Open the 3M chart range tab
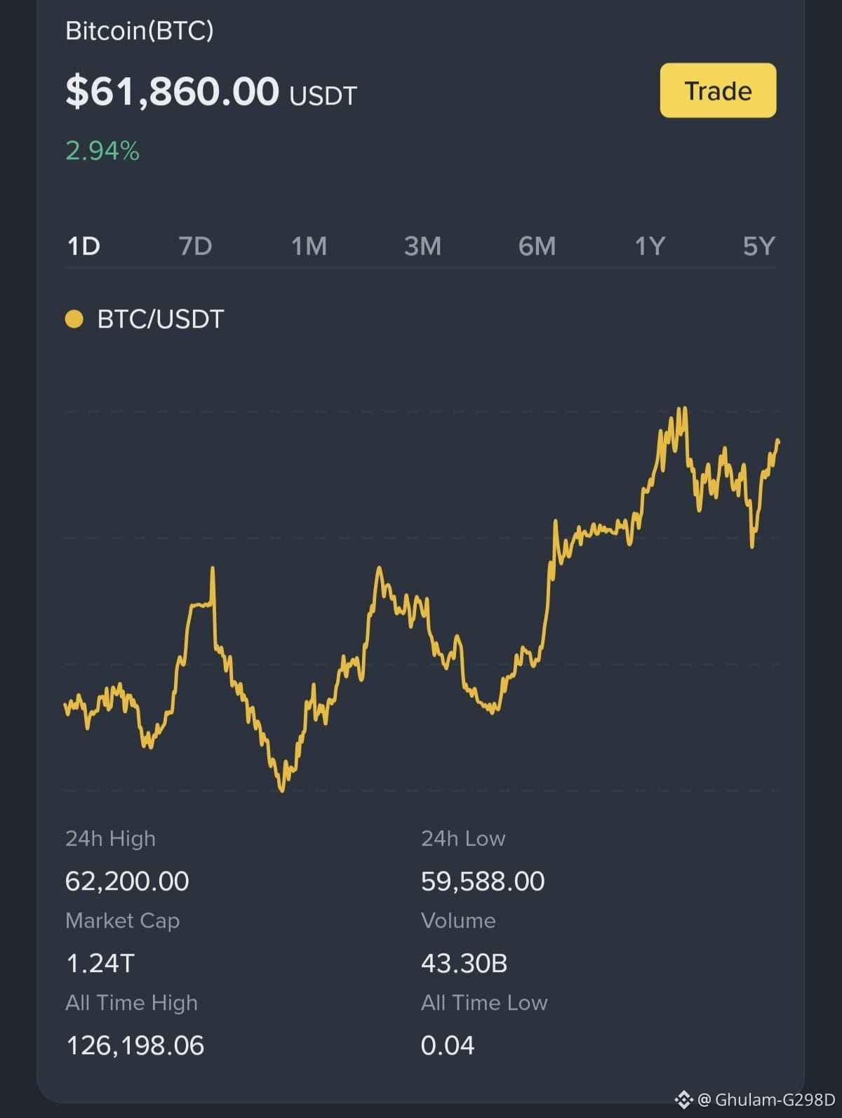The width and height of the screenshot is (842, 1118). point(422,246)
